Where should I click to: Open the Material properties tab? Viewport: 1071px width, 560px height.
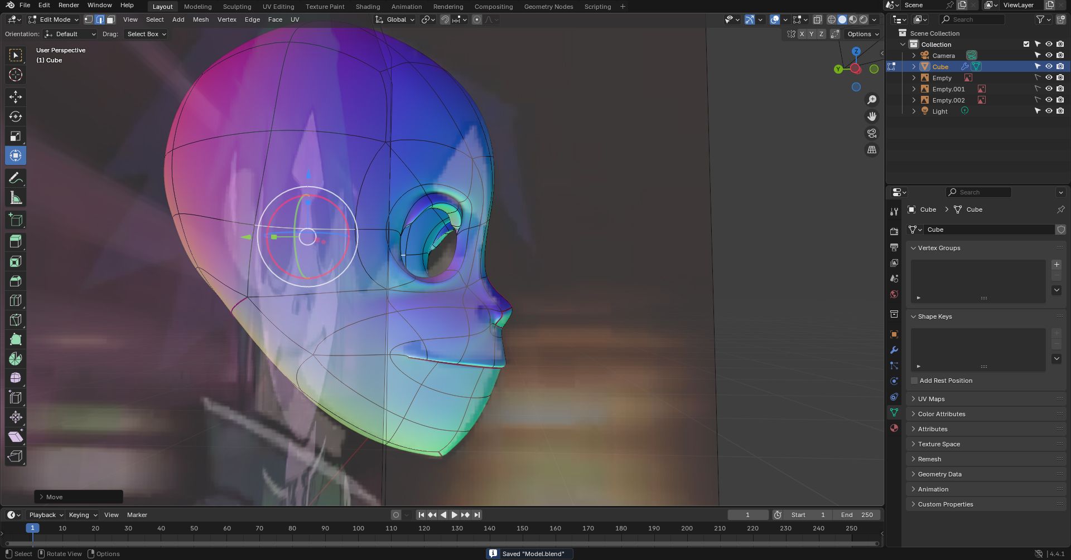894,428
